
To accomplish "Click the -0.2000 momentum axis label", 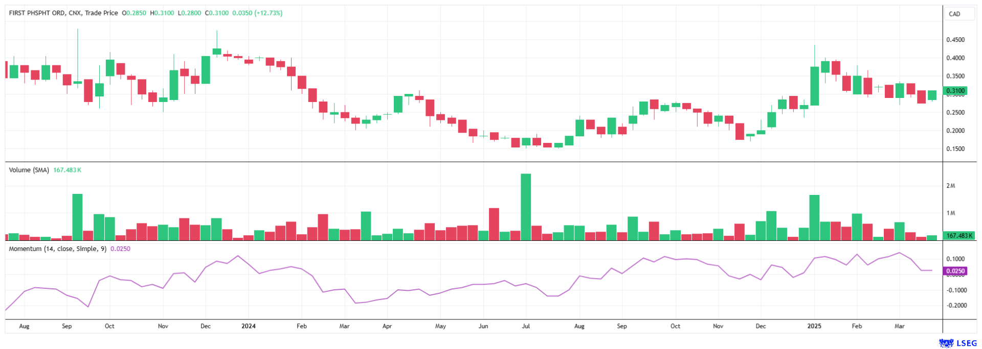I will [956, 306].
